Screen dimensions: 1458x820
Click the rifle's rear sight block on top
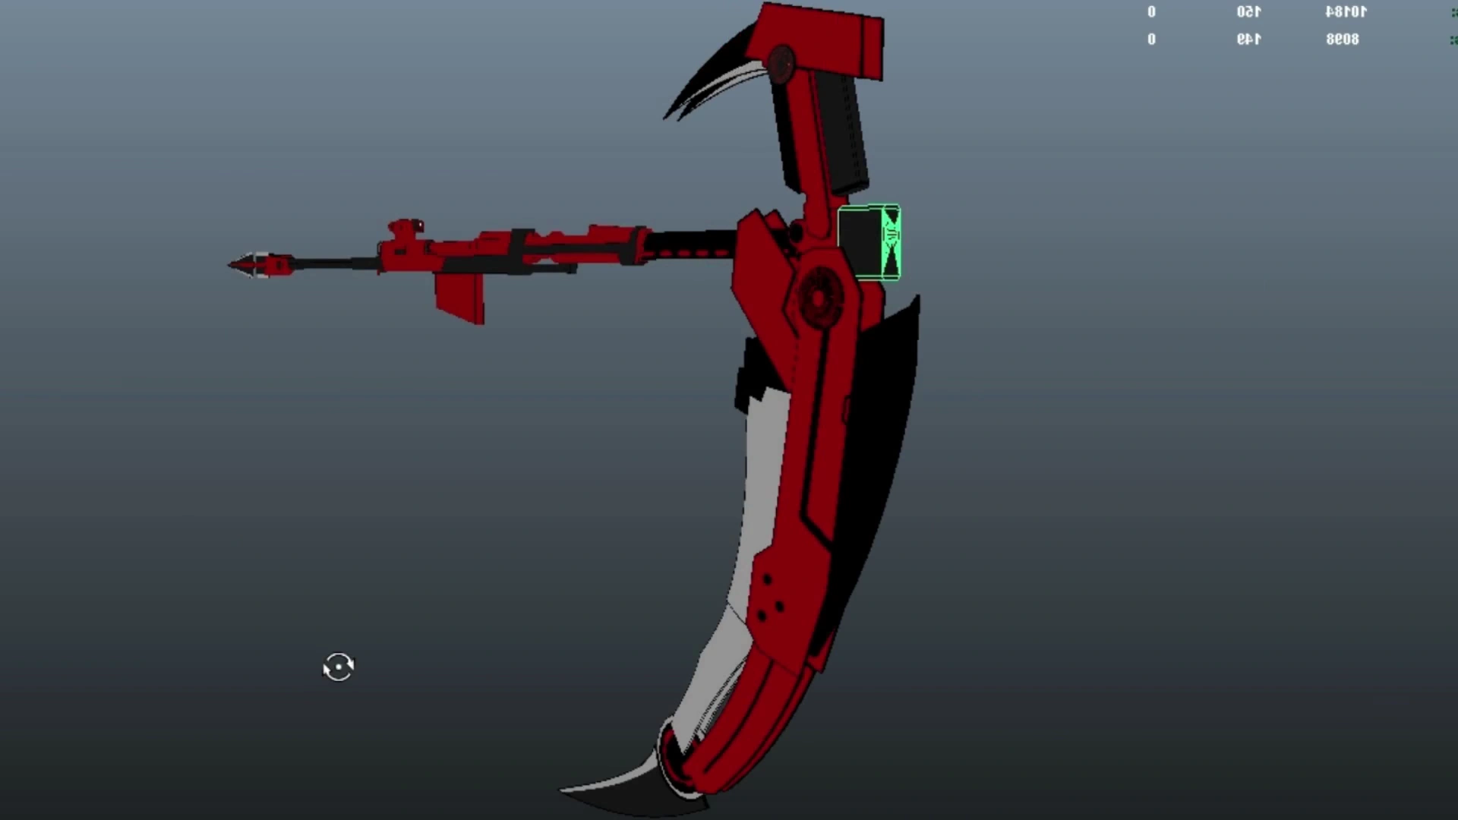(406, 228)
